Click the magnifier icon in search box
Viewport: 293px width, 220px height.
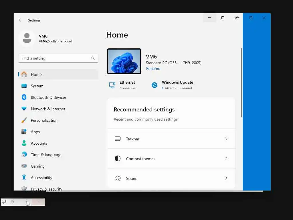click(x=93, y=58)
